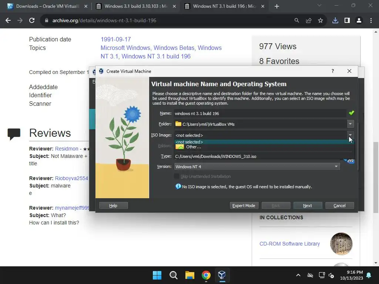Show hidden system tray icons

pos(298,275)
